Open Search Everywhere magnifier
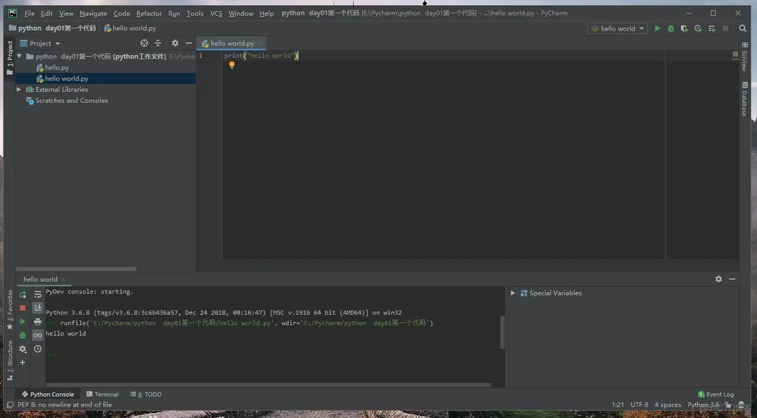 (x=742, y=29)
